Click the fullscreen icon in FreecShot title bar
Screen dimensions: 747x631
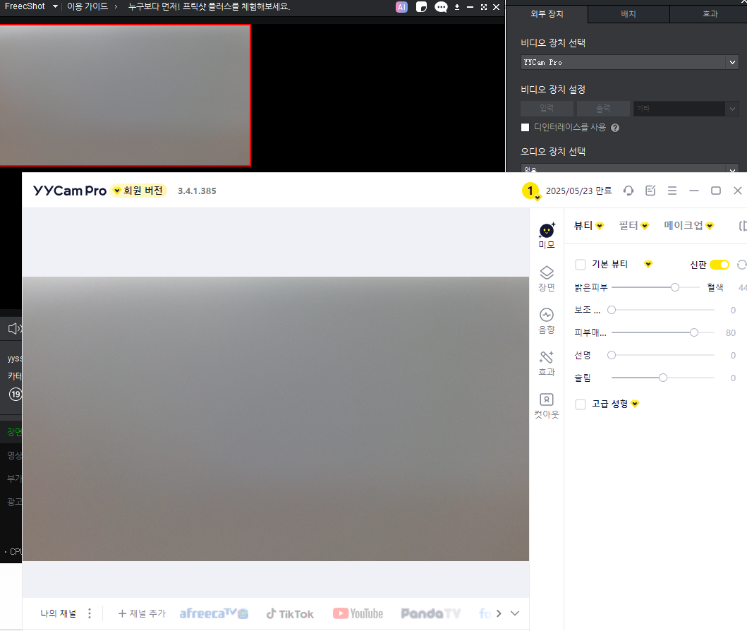484,7
